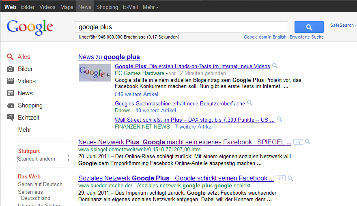Preview magnifier next to Soziales Netzwerk result
Screen dimensions: 357x206
(290, 178)
